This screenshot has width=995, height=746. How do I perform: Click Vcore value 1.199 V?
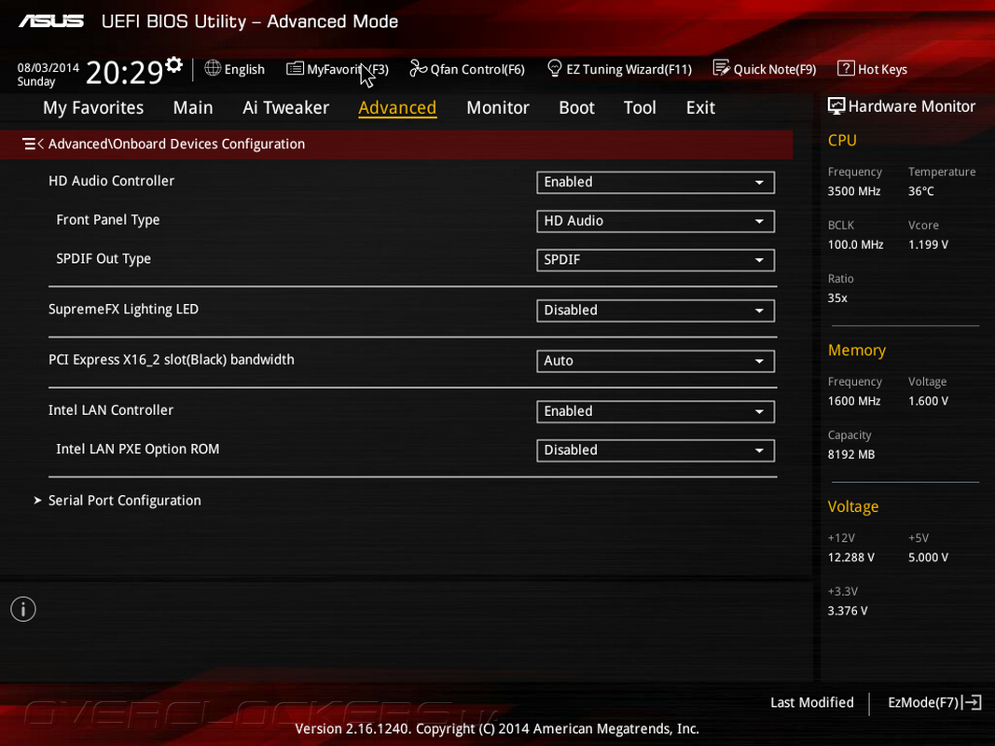tap(928, 244)
